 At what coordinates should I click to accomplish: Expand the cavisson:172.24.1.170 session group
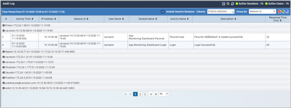point(3,62)
